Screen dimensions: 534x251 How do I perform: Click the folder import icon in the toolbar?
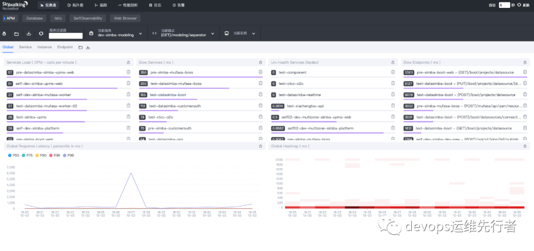coord(16,34)
